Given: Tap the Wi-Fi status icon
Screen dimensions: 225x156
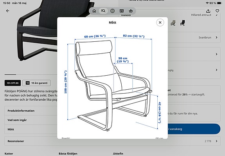Looking at the screenshot, I should tap(207, 3).
